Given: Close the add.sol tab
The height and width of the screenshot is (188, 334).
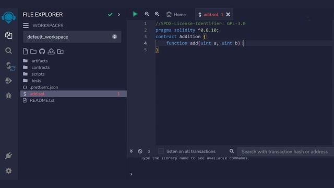Looking at the screenshot, I should coord(228,14).
